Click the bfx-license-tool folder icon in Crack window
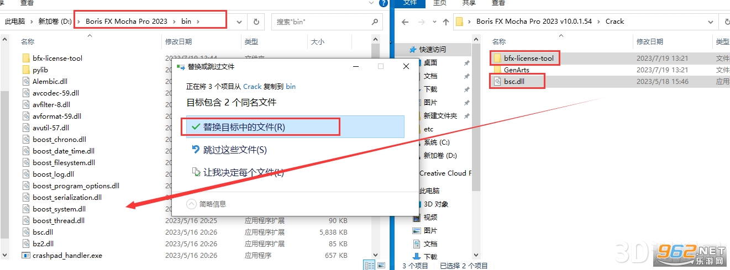730x270 pixels. 496,58
